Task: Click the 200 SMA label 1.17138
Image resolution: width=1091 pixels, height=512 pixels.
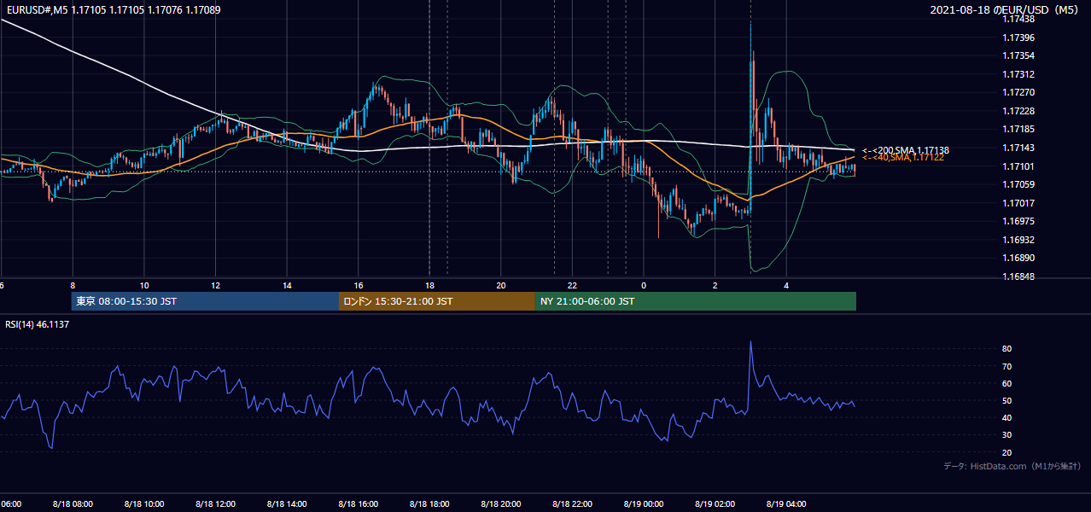Action: coord(906,150)
